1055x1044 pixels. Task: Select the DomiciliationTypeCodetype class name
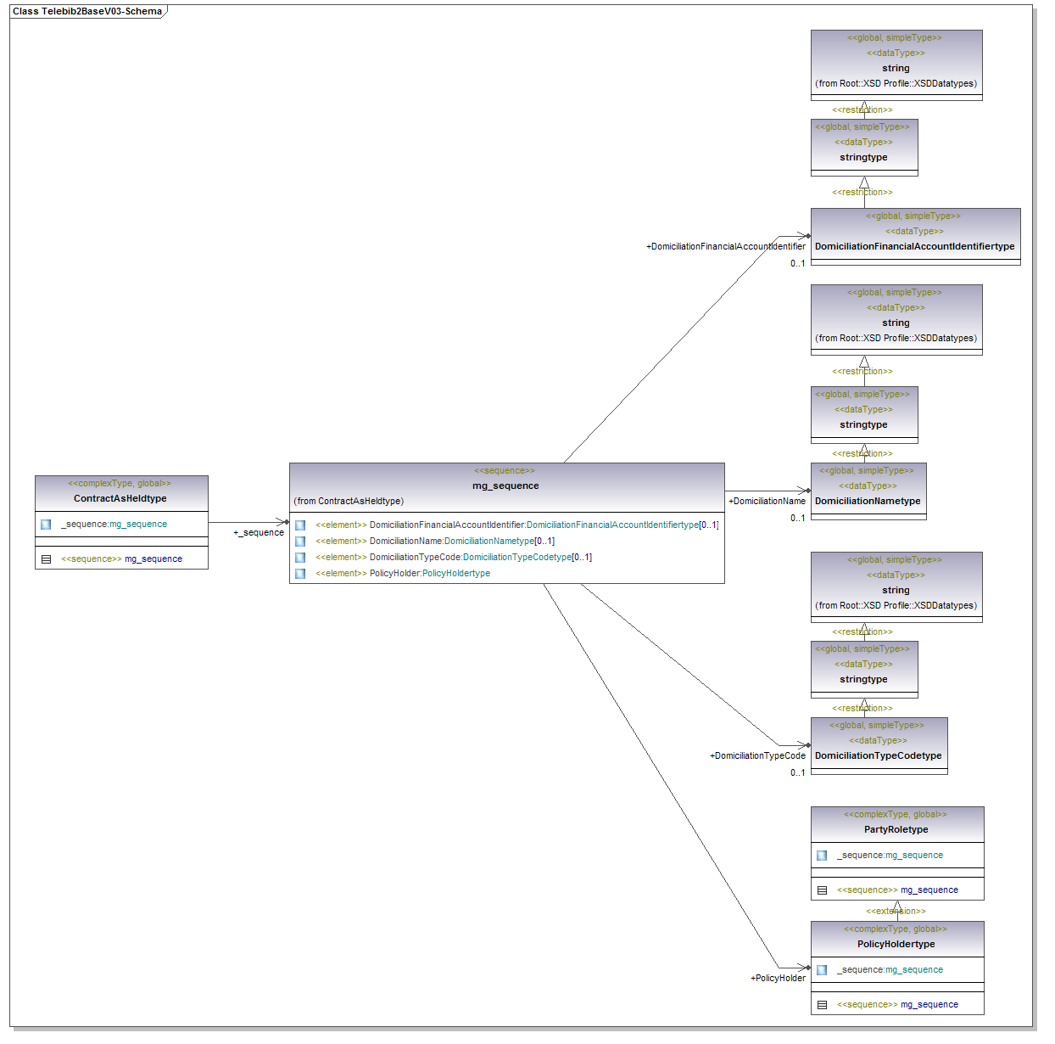tap(878, 755)
